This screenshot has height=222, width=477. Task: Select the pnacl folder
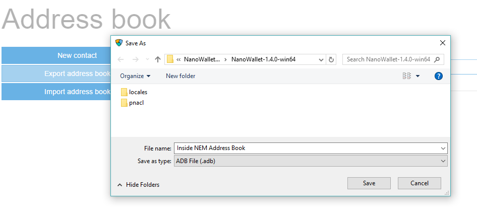[132, 103]
